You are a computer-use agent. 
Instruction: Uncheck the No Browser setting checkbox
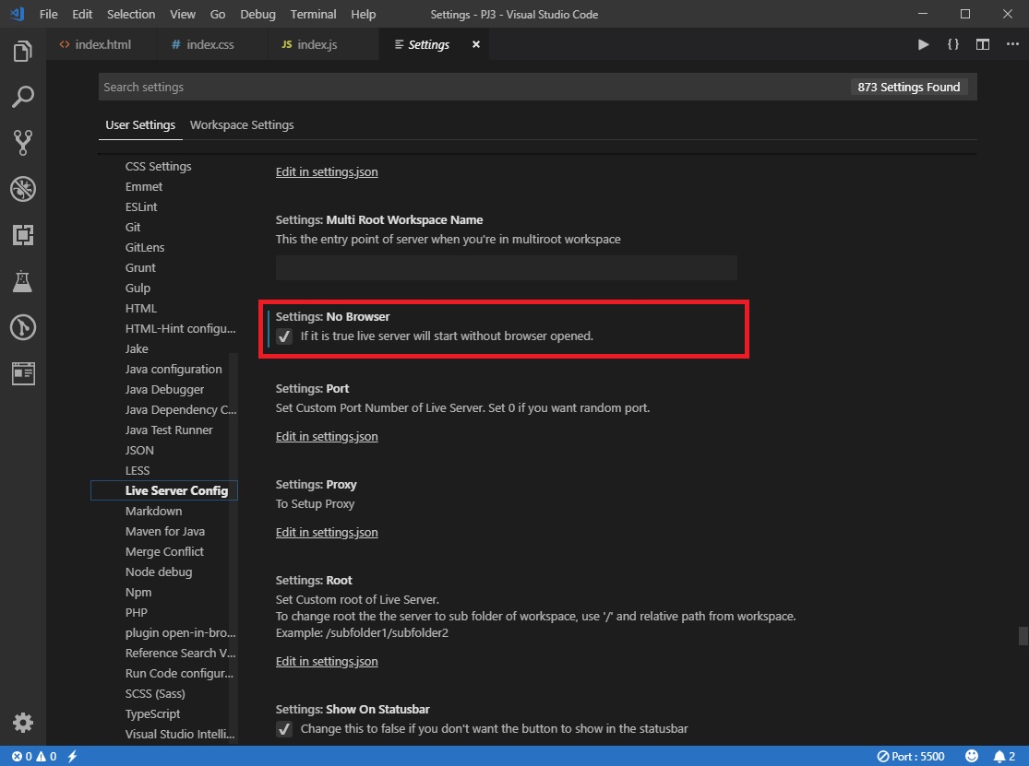(x=284, y=336)
